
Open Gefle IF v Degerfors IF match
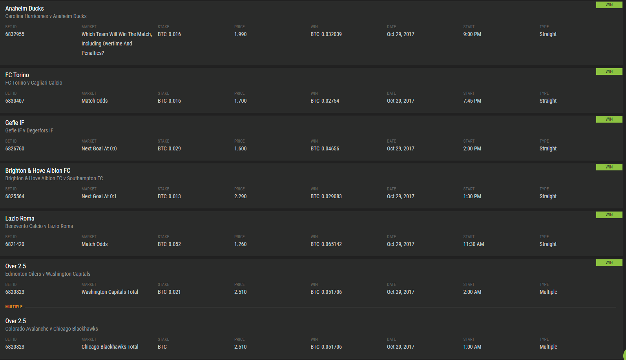coord(29,130)
